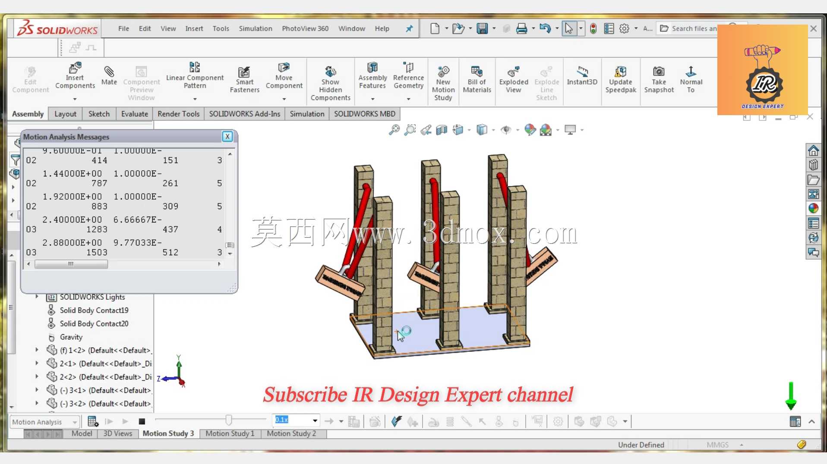Click the Insert Components icon
Screen dimensions: 827x464
pos(75,68)
